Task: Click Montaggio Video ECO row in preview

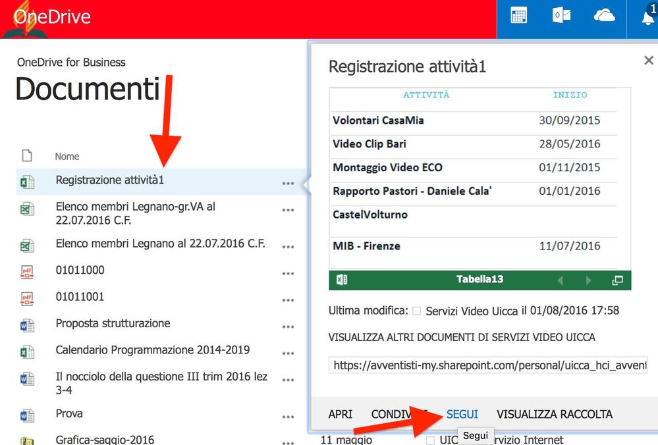Action: 474,167
